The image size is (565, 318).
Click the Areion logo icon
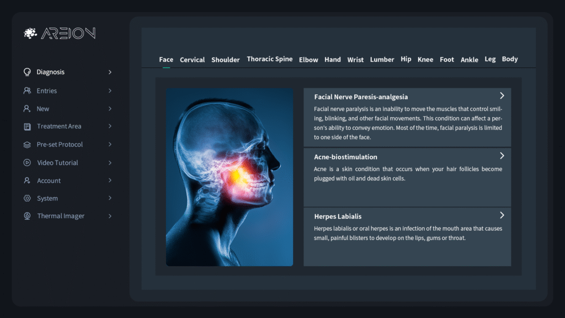pos(30,34)
